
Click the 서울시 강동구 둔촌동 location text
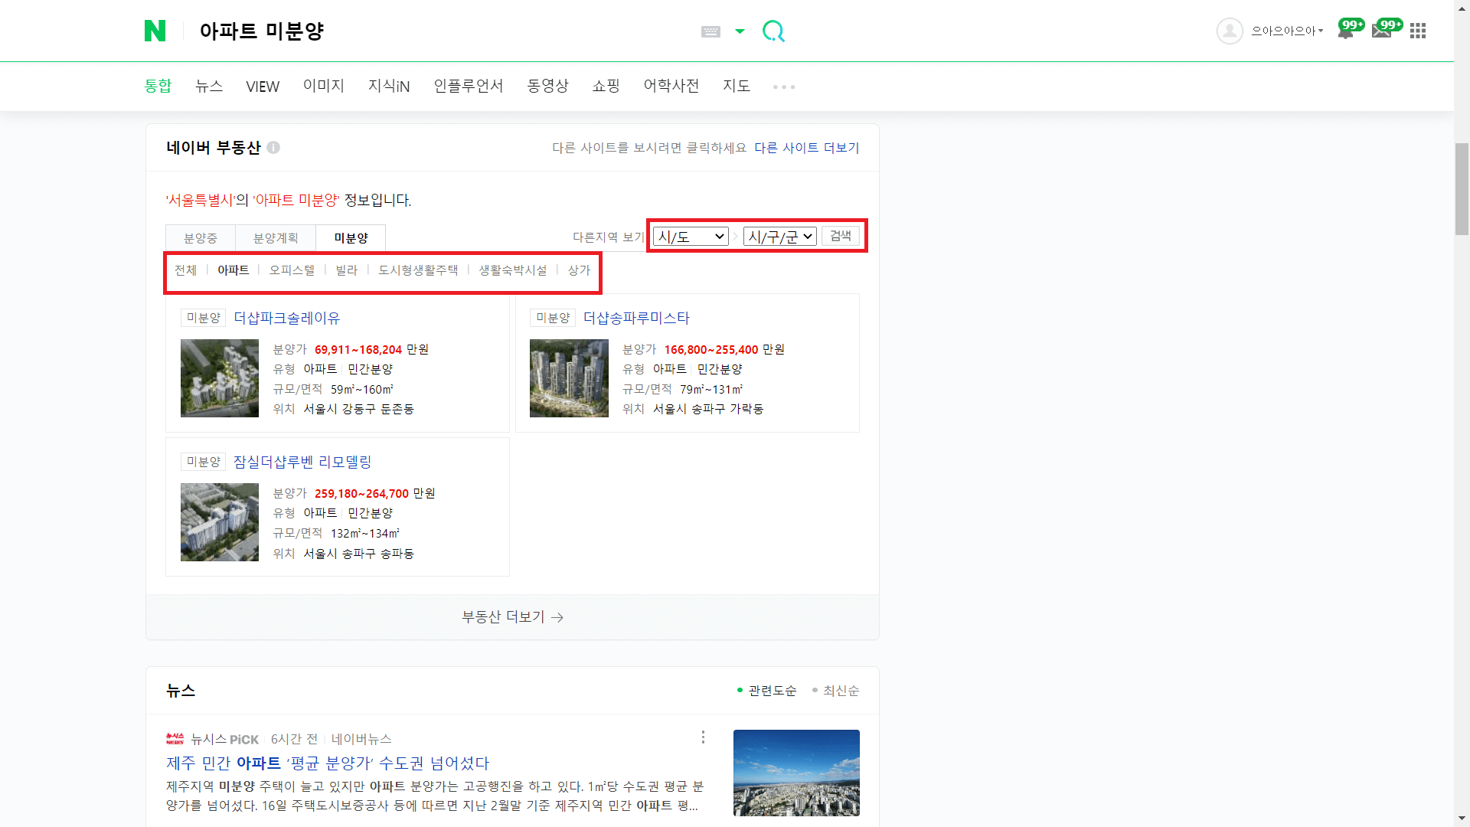(x=359, y=410)
